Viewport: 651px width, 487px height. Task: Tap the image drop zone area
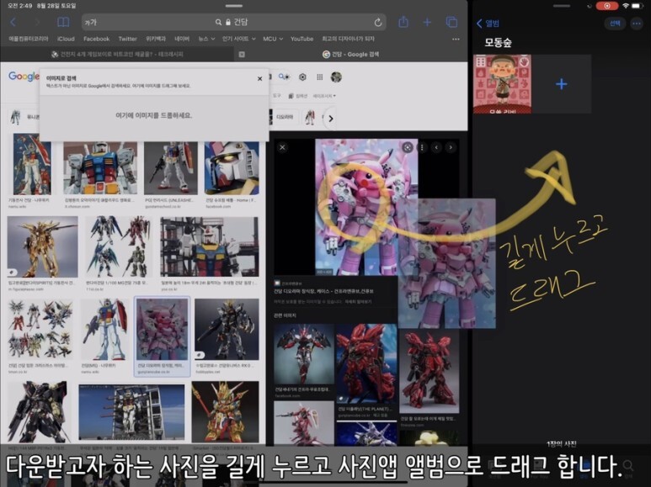coord(154,118)
